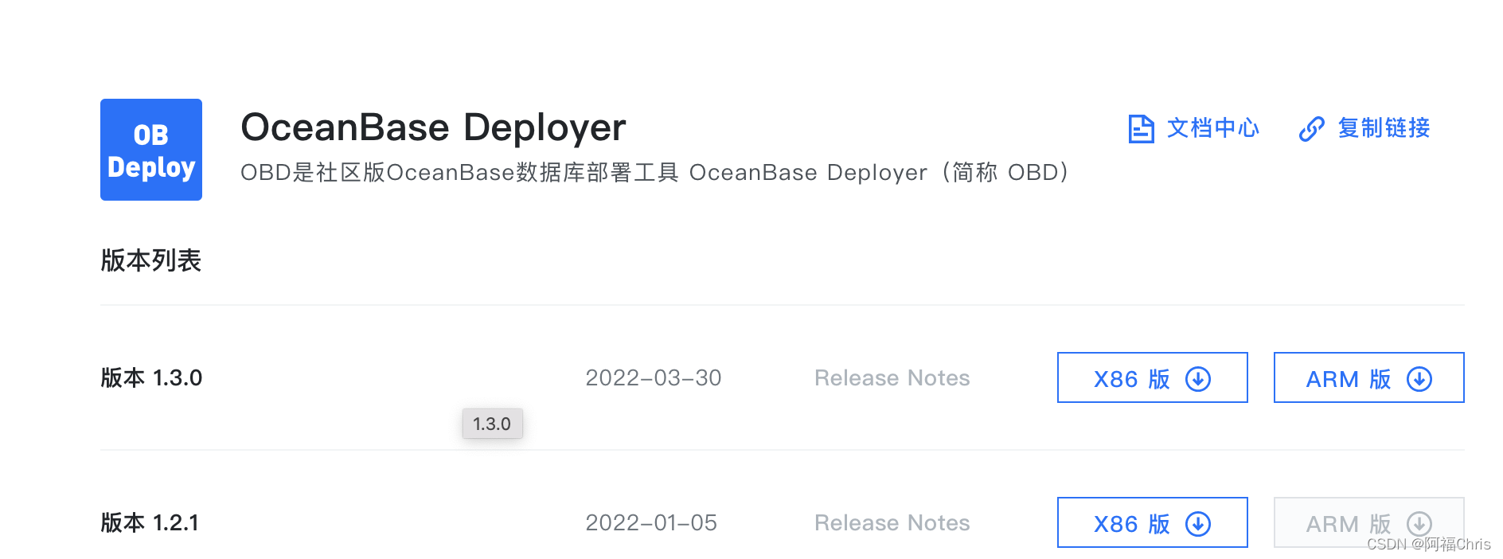The height and width of the screenshot is (559, 1503).
Task: Click the download arrow in the grayed ARM 版 button
Action: tap(1419, 524)
